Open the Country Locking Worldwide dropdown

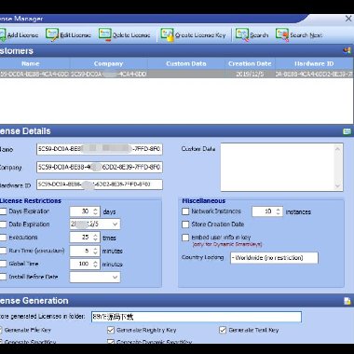pos(274,258)
